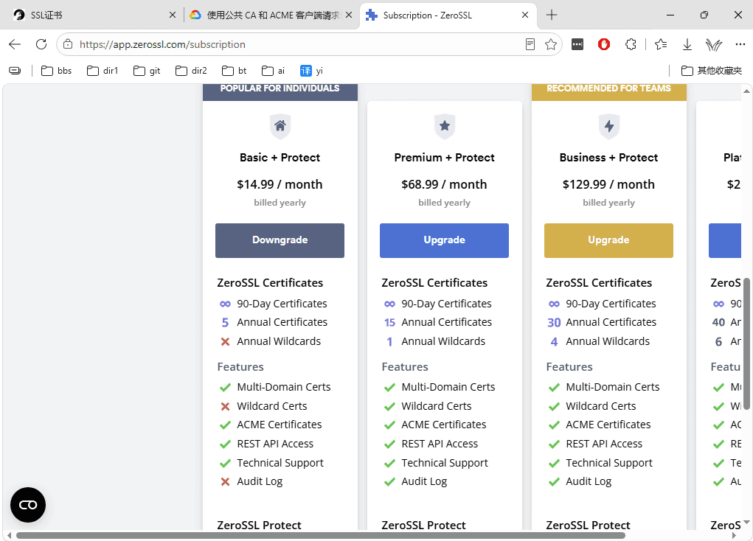Open the red adblocker extension icon
Viewport: 753px width, 541px height.
tap(603, 45)
